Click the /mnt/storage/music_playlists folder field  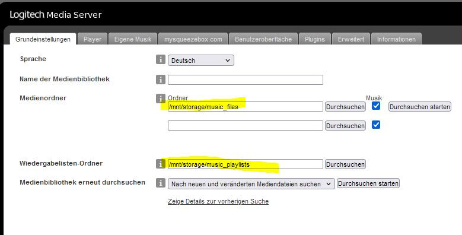point(246,164)
